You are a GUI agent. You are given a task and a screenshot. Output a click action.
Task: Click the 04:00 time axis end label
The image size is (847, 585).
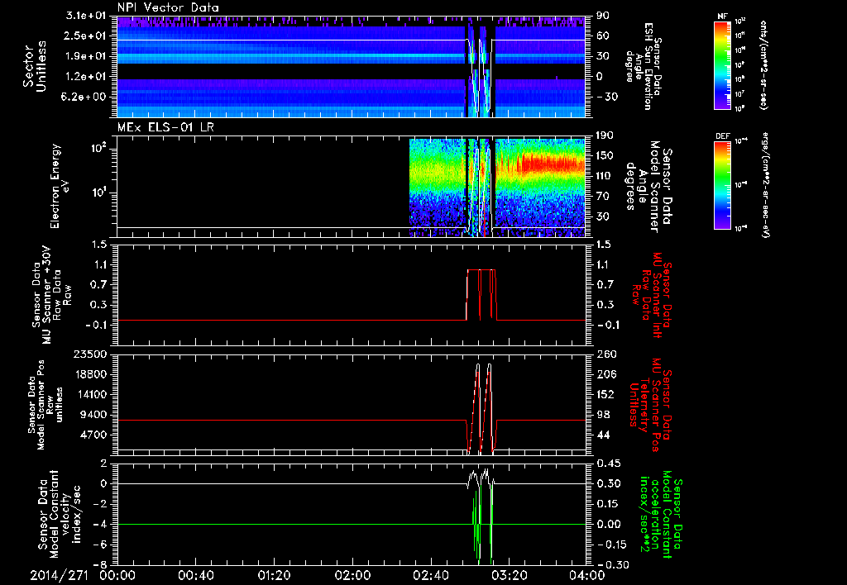[587, 575]
